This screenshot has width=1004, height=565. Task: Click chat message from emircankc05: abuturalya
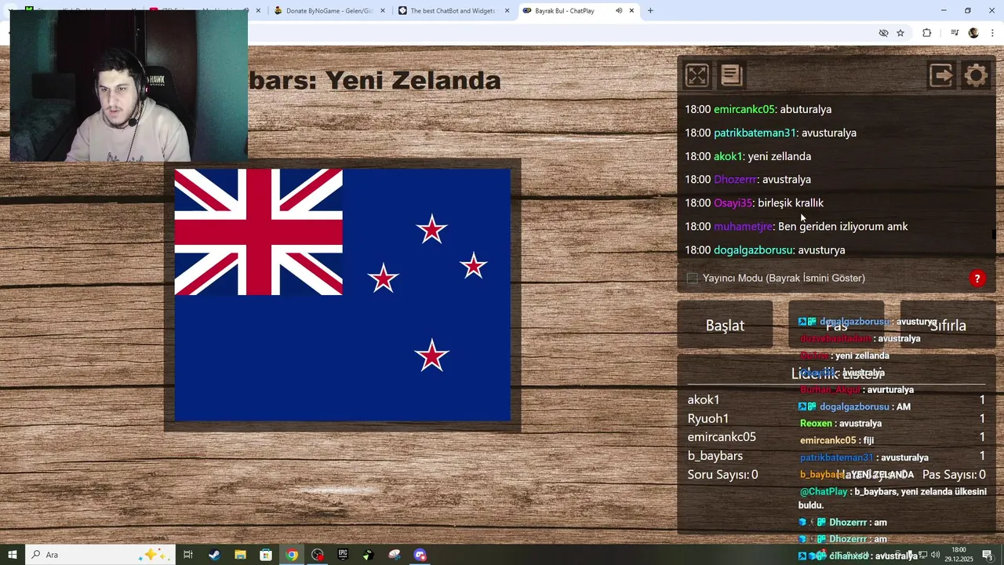[x=758, y=110]
